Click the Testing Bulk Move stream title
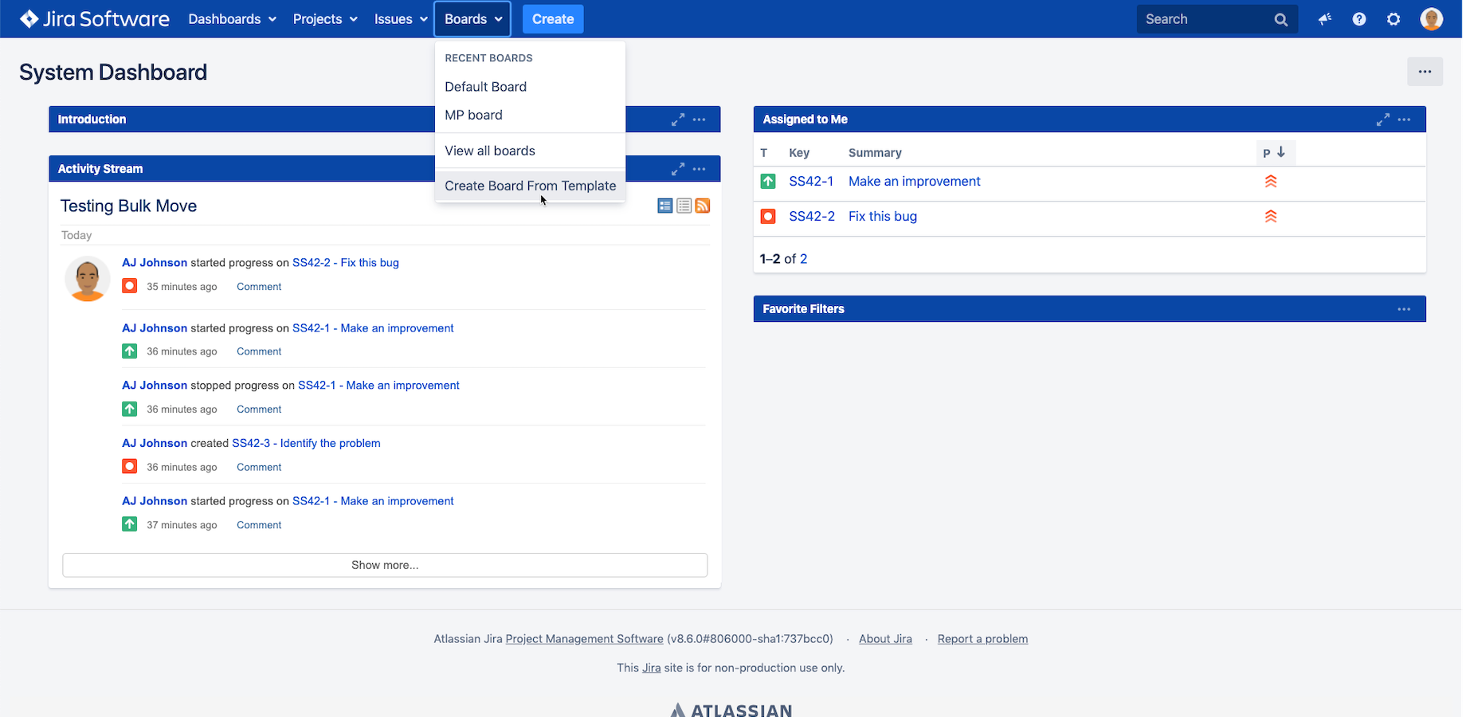This screenshot has width=1466, height=717. point(128,206)
